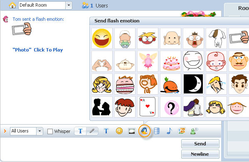The width and height of the screenshot is (249, 162).
Task: Select the ace of hearts card emotion
Action: (x=148, y=107)
